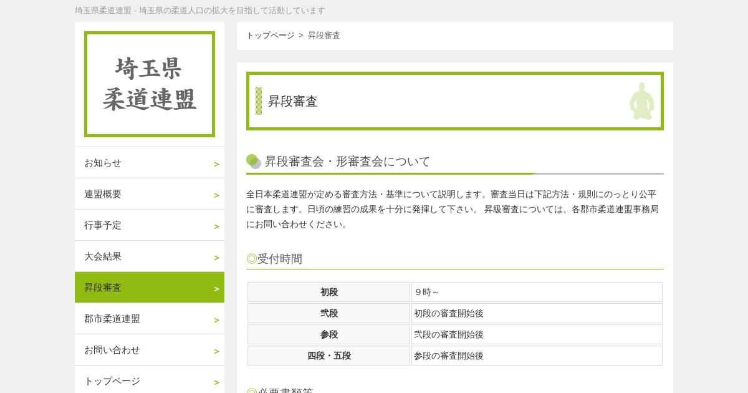The width and height of the screenshot is (748, 393).
Task: Open the sidebar トップページ menu item
Action: click(x=150, y=379)
